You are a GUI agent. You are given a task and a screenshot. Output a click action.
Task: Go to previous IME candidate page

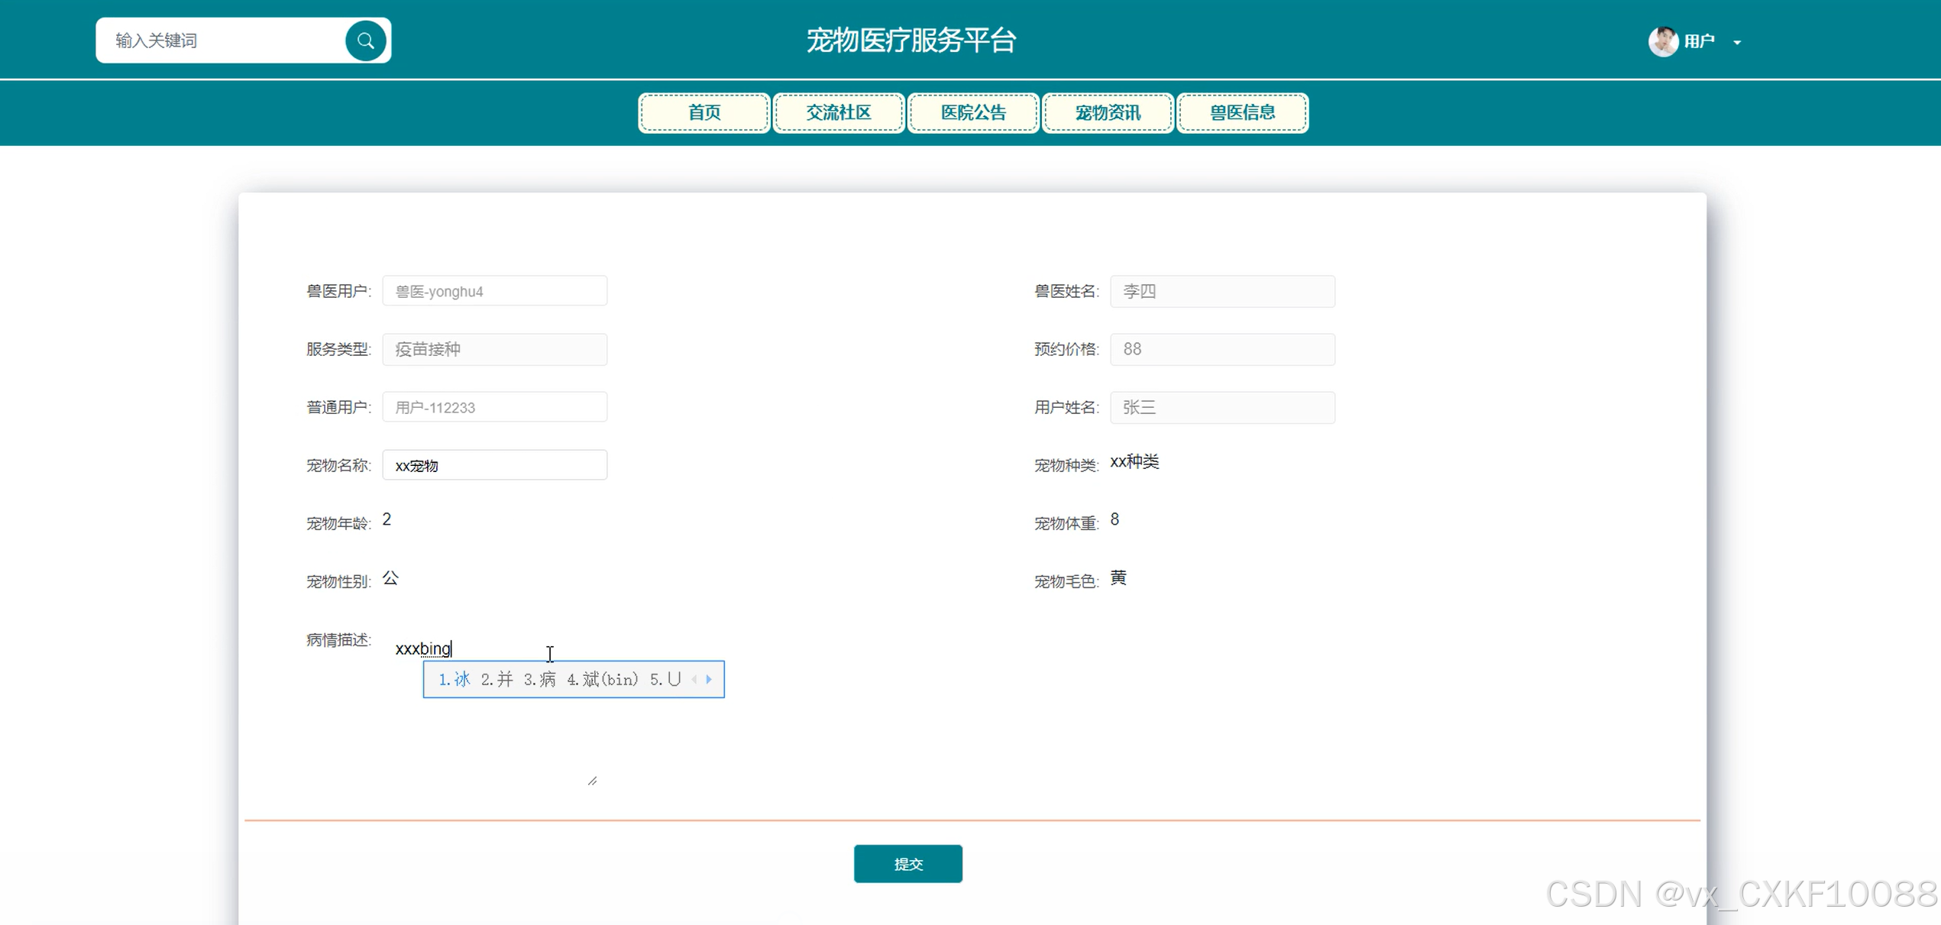(694, 679)
